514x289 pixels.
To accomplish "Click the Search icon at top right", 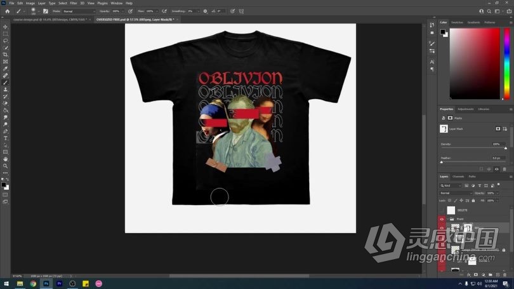I will 489,11.
